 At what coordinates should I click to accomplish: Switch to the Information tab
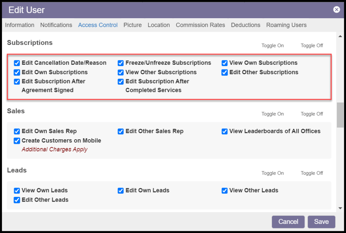[x=20, y=25]
